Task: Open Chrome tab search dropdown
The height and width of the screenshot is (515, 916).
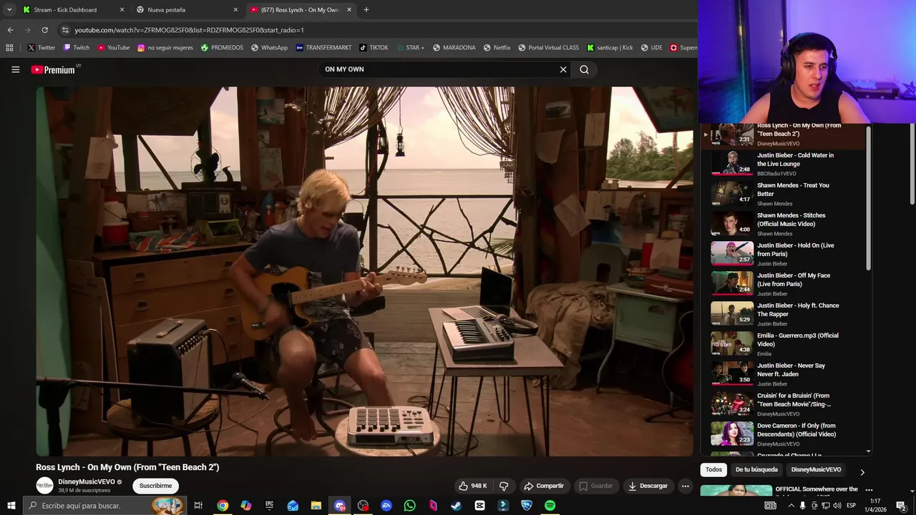Action: click(x=9, y=10)
